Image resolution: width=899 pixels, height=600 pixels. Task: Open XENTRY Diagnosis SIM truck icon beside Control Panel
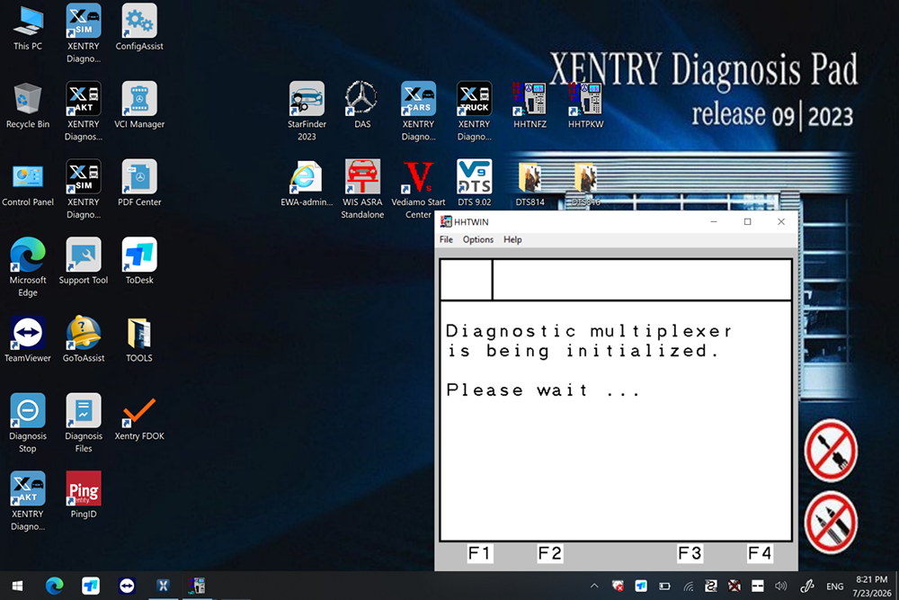(x=83, y=189)
